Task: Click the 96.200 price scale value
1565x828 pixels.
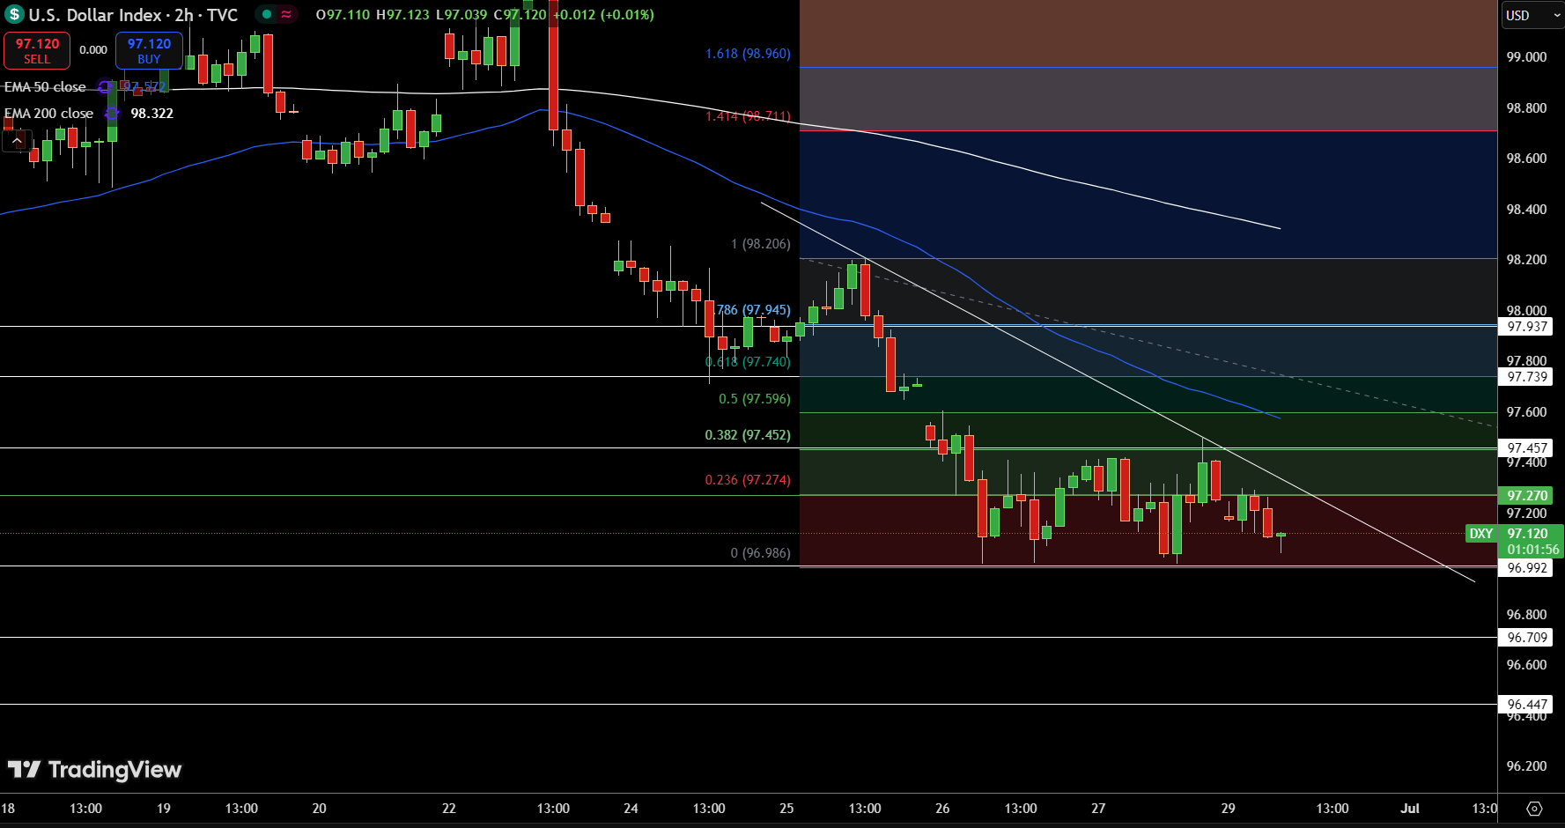Action: [x=1526, y=766]
